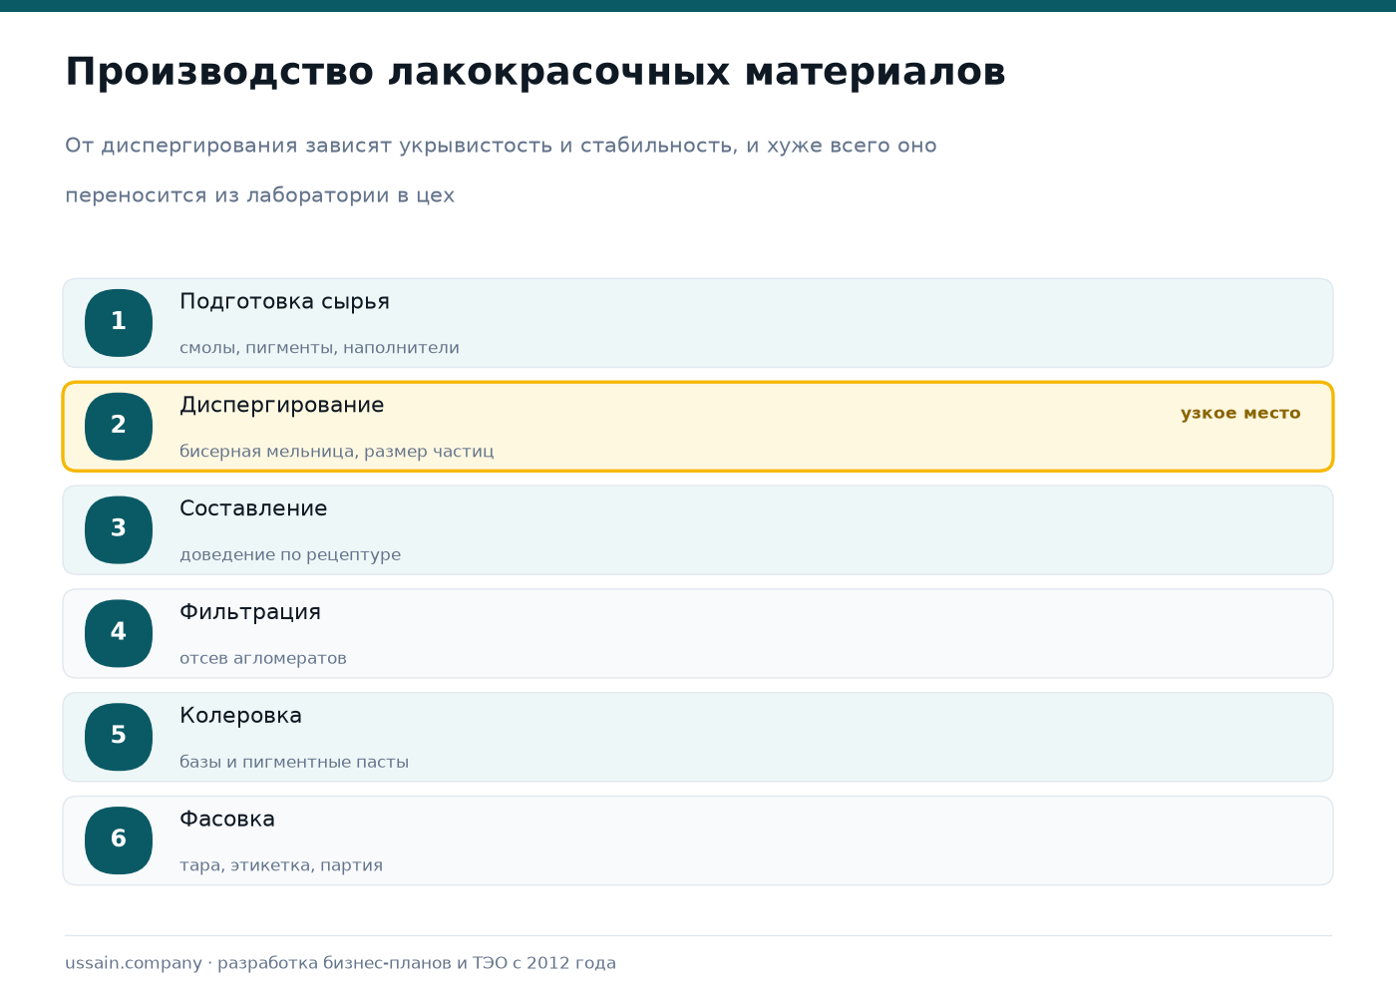Select the text "смолы, пигменты, наполнители"
This screenshot has height=997, width=1396.
319,348
